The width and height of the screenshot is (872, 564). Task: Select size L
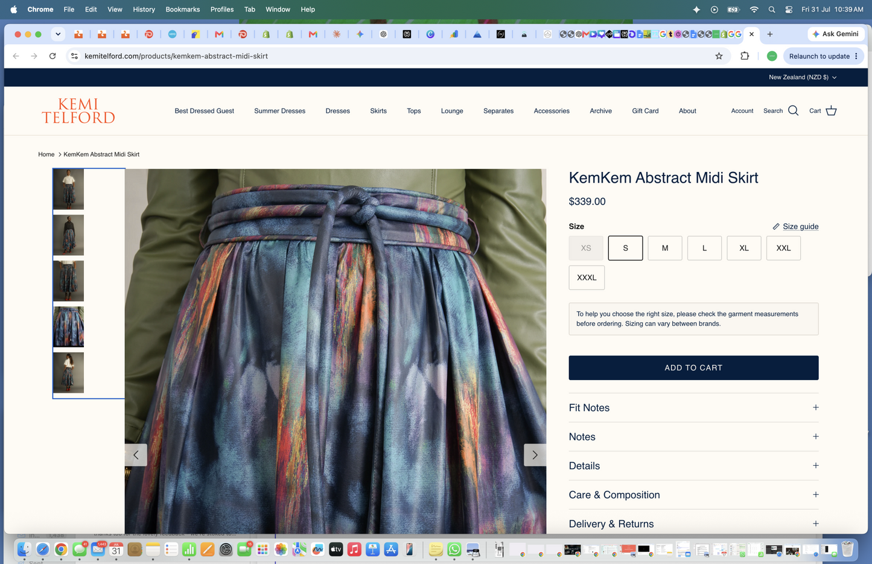pyautogui.click(x=704, y=248)
